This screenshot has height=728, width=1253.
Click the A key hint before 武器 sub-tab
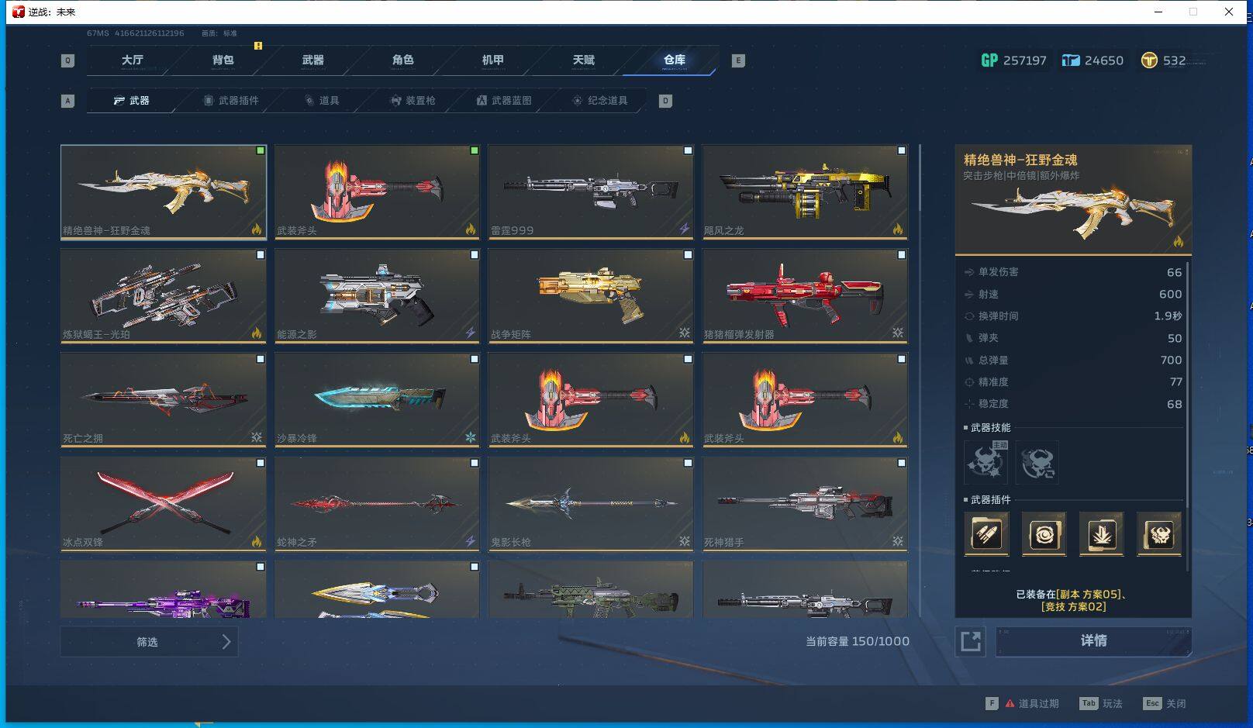[67, 101]
